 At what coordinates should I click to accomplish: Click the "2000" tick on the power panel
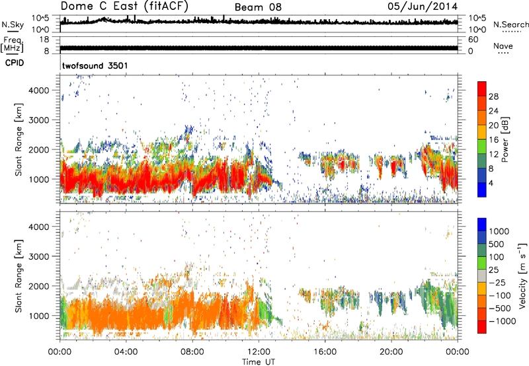click(x=38, y=149)
